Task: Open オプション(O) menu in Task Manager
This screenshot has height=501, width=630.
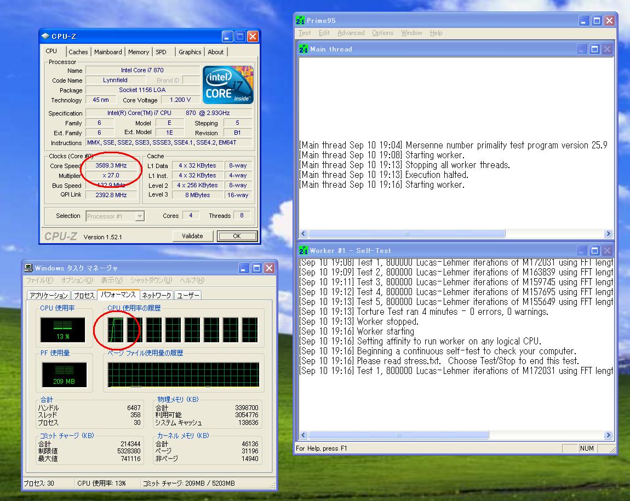Action: [x=77, y=280]
